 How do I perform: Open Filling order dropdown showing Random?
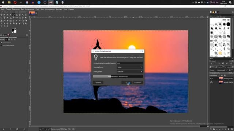click(x=130, y=72)
